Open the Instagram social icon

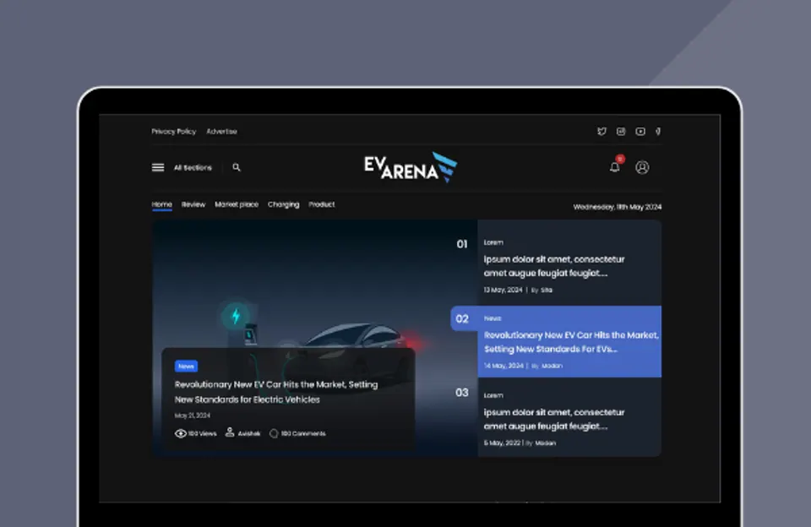(x=621, y=132)
